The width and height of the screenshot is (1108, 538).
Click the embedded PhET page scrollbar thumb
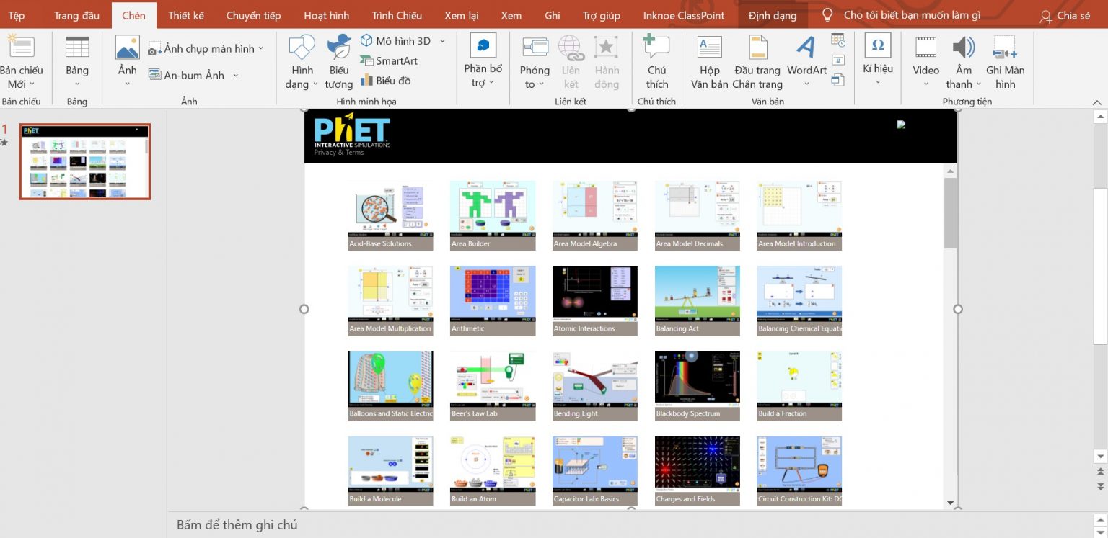pyautogui.click(x=950, y=212)
